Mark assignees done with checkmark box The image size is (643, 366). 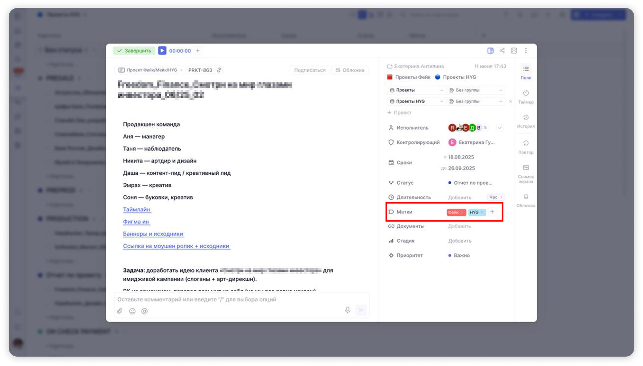pos(500,128)
